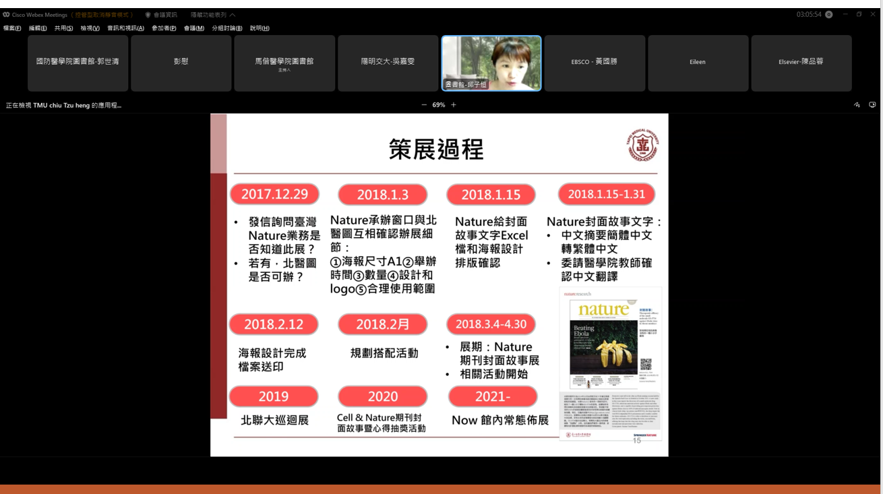Image resolution: width=883 pixels, height=494 pixels.
Task: Click the text 北聯大巡迴展
Action: coord(274,420)
